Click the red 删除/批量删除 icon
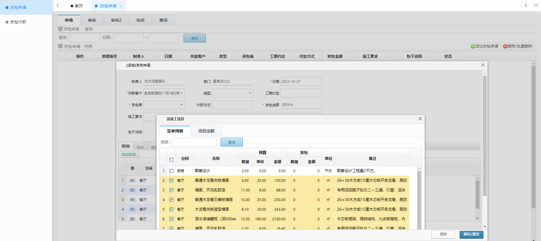 pos(505,46)
